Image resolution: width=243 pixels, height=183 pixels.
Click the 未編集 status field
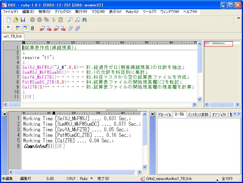pos(7,179)
